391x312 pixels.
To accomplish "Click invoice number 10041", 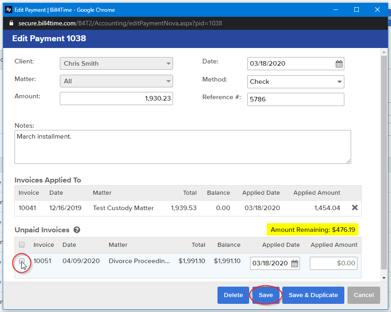I will 27,208.
